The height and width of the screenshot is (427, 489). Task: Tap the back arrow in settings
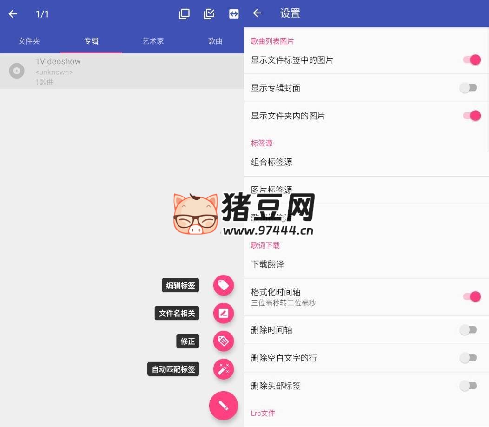click(x=257, y=14)
